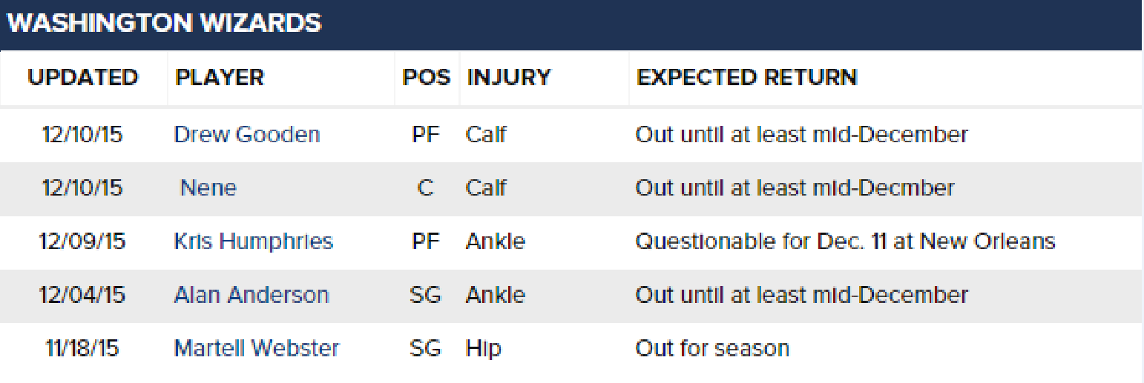This screenshot has width=1144, height=383.
Task: Click the POS column header
Action: tap(426, 77)
